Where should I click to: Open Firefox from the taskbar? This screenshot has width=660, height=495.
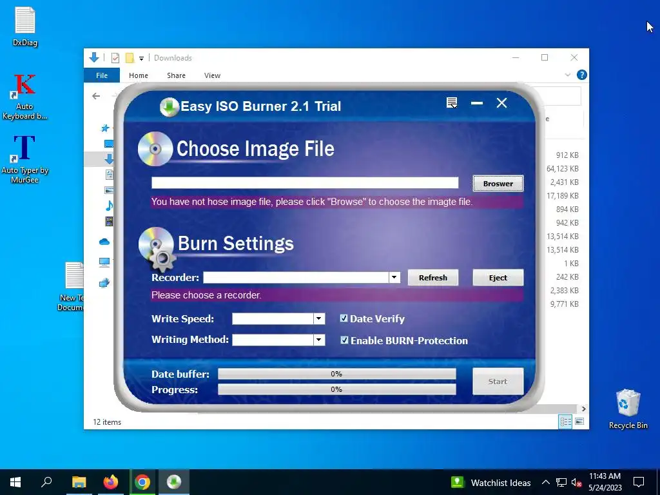click(x=111, y=482)
